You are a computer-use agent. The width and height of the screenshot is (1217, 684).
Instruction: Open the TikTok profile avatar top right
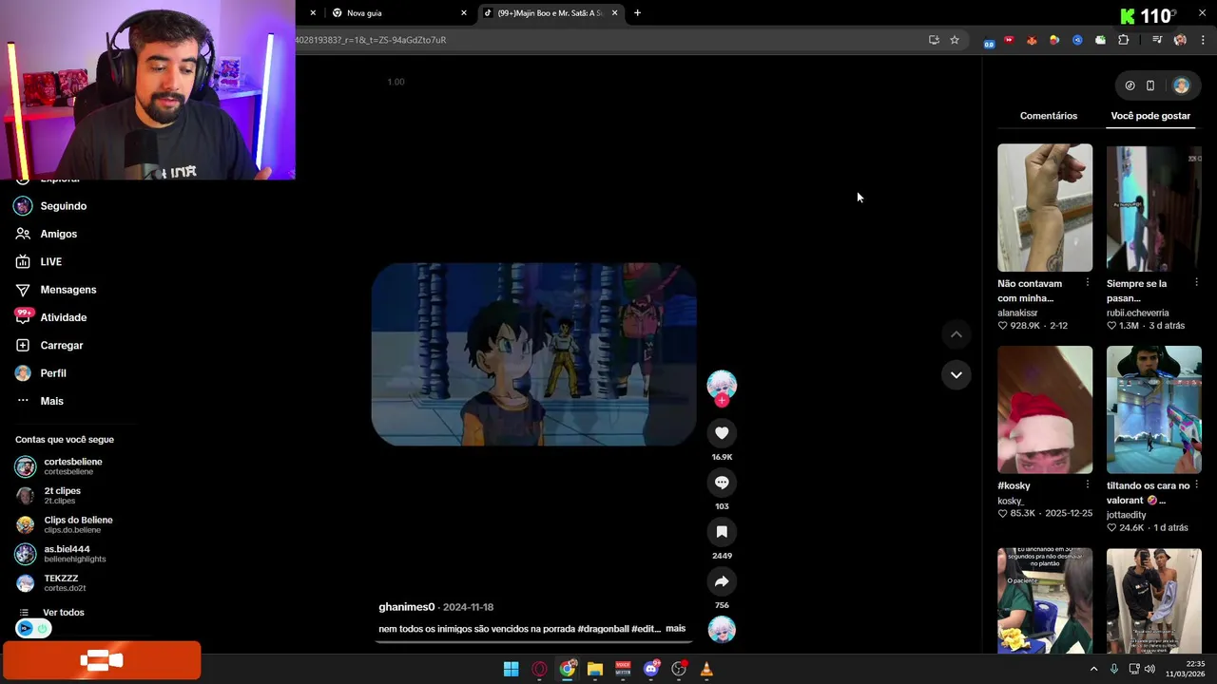click(x=1181, y=85)
